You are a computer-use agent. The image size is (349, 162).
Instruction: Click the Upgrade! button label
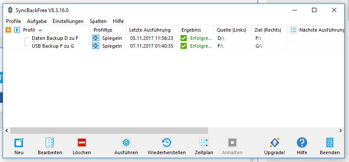(275, 152)
